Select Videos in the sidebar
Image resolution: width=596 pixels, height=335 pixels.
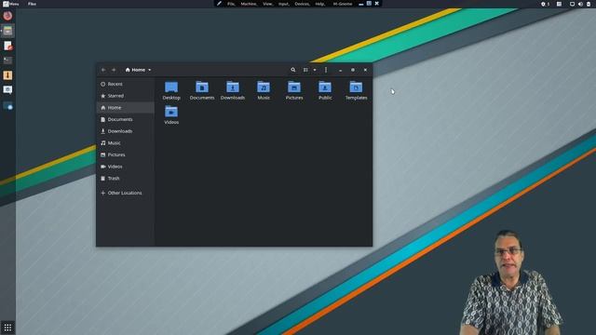(x=126, y=167)
